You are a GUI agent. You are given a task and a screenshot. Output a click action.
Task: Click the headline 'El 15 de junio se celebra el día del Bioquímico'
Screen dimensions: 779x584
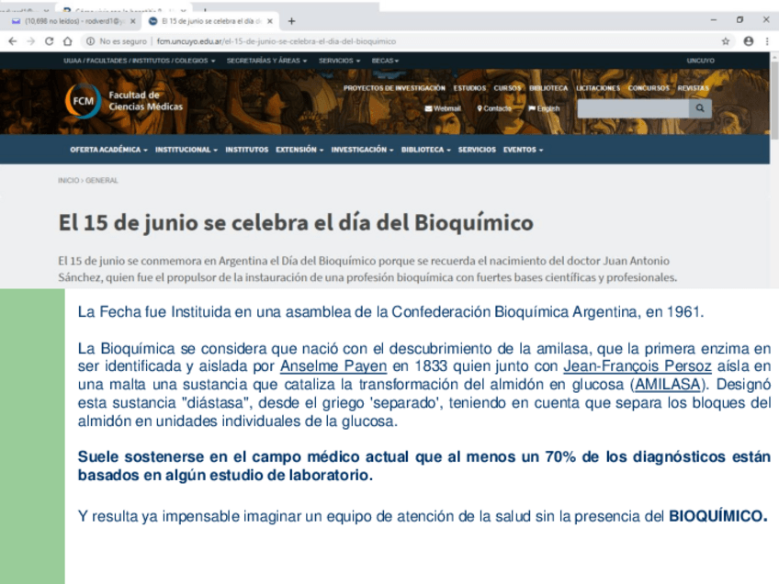296,222
